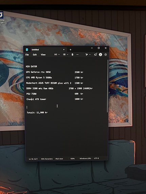Open the File menu
The image size is (146, 194).
pyautogui.click(x=27, y=55)
